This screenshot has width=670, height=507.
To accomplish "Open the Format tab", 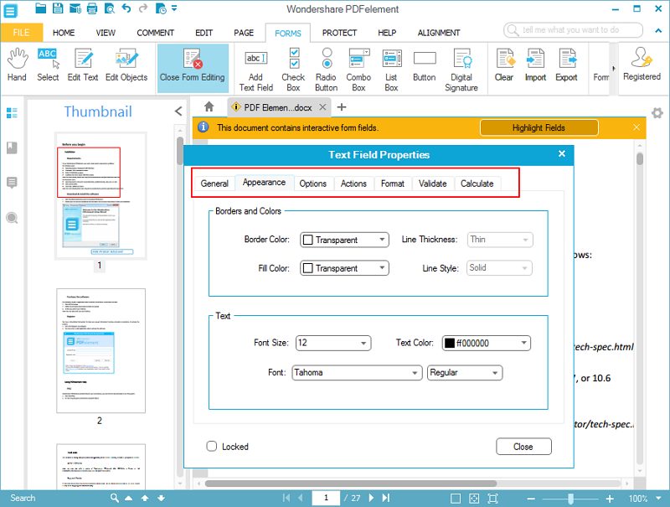I will pyautogui.click(x=392, y=184).
